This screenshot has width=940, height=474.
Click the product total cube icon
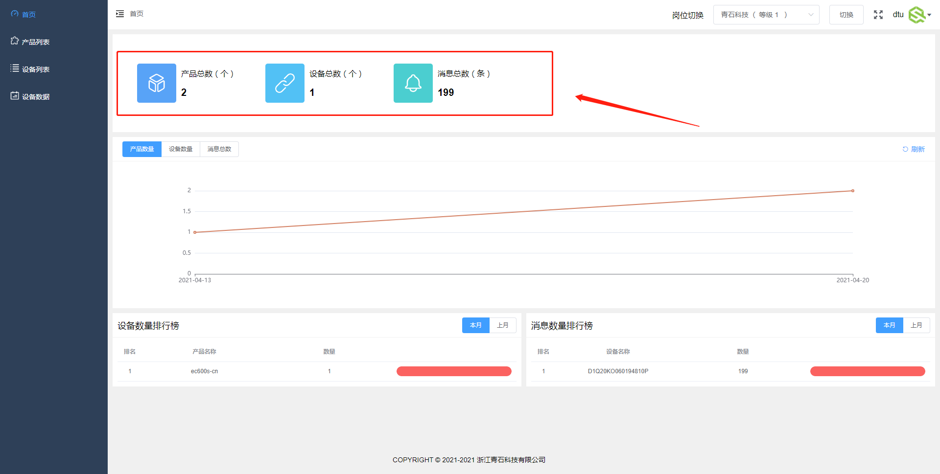click(x=156, y=83)
